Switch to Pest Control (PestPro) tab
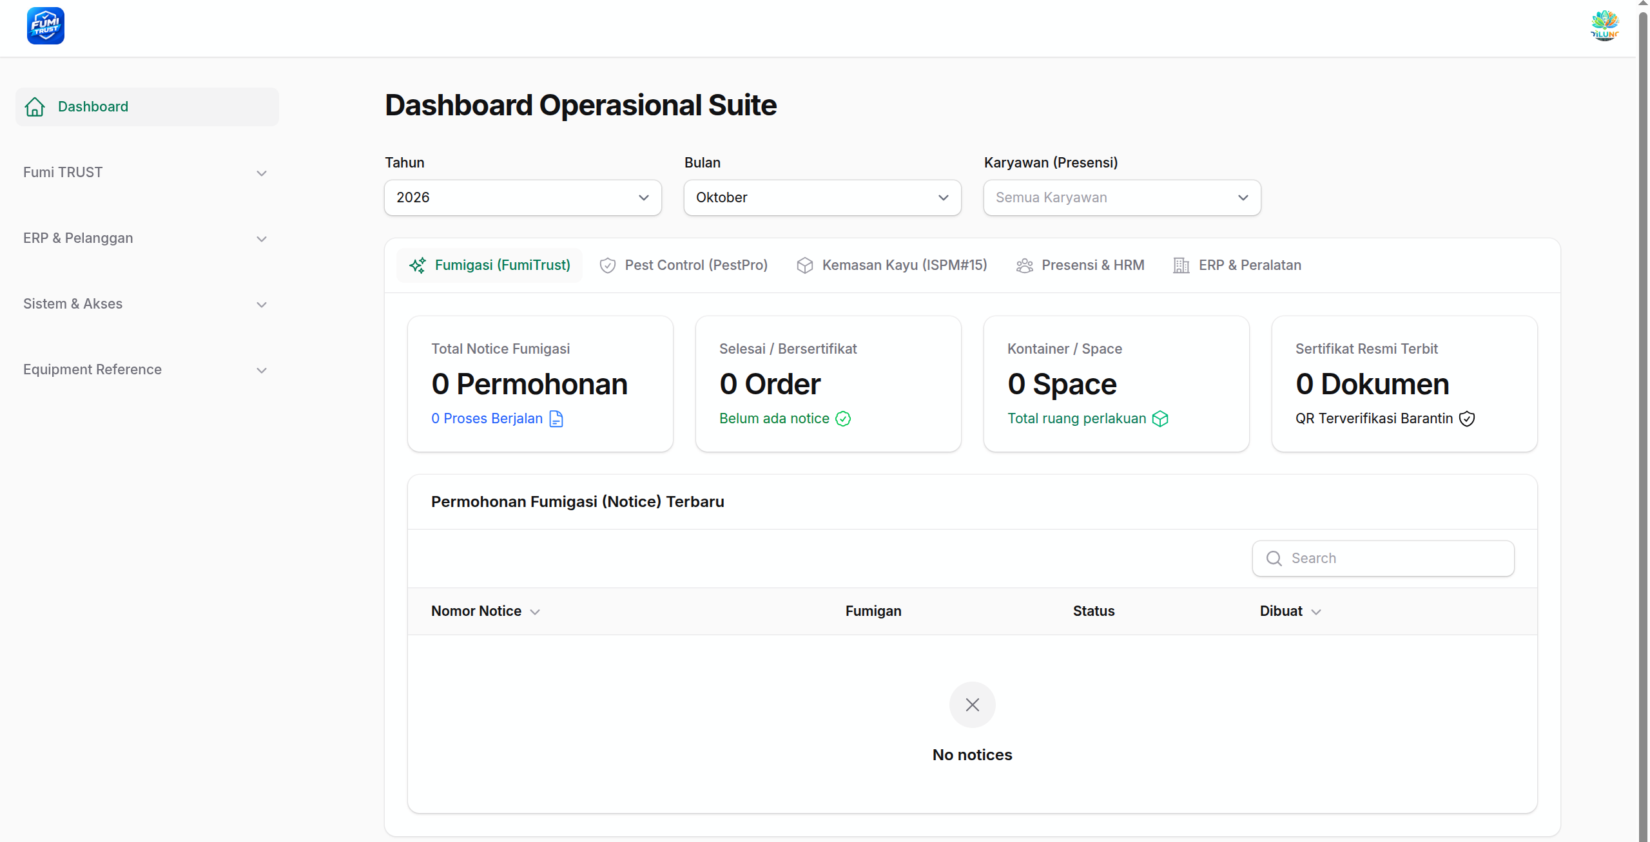 coord(683,265)
